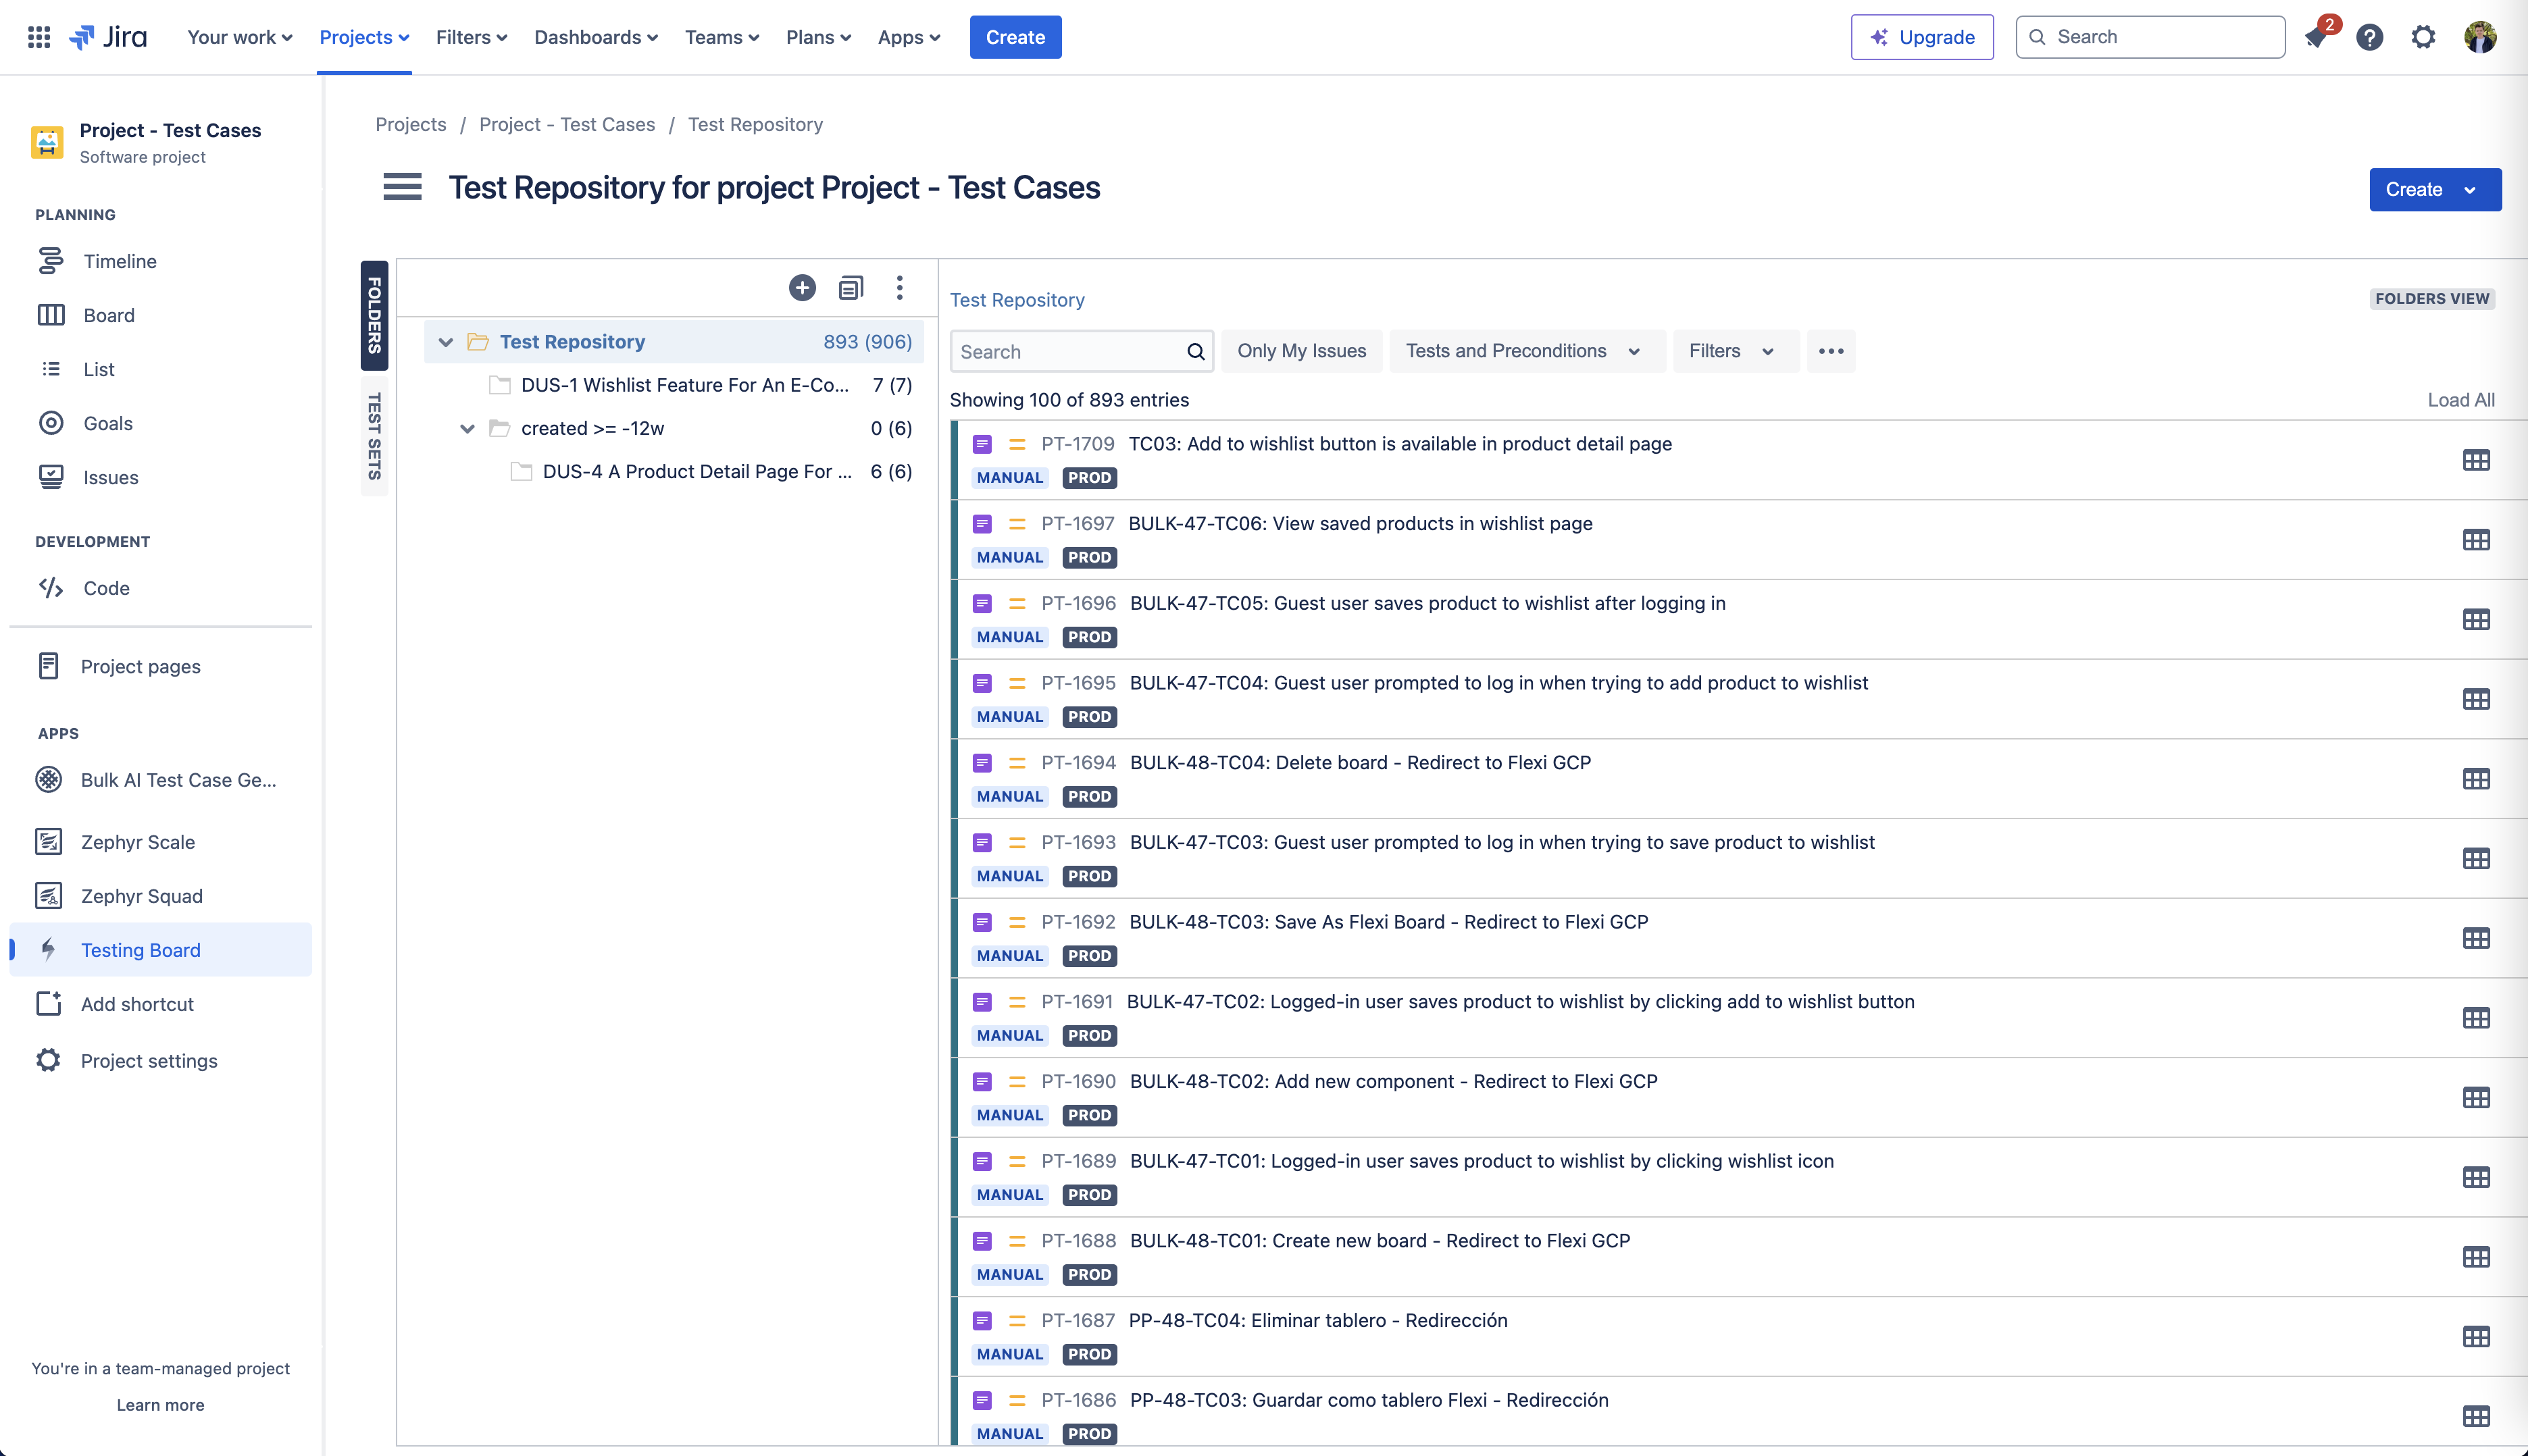Collapse the created >= -12w folder

coord(467,428)
